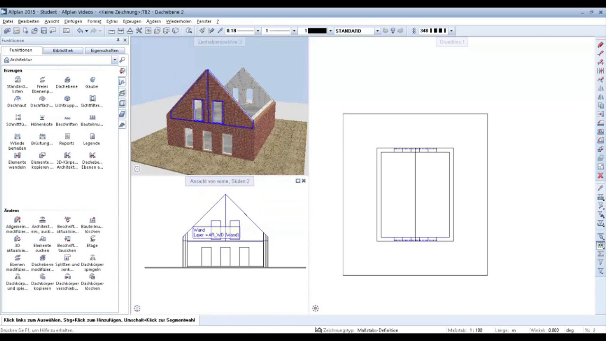Image resolution: width=606 pixels, height=341 pixels.
Task: Click the Undo arrow in the toolbar
Action: pyautogui.click(x=80, y=31)
